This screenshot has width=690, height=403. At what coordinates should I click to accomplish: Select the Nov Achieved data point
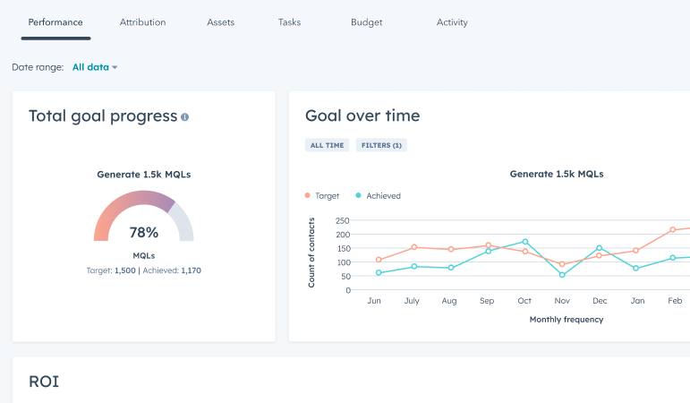pyautogui.click(x=562, y=275)
